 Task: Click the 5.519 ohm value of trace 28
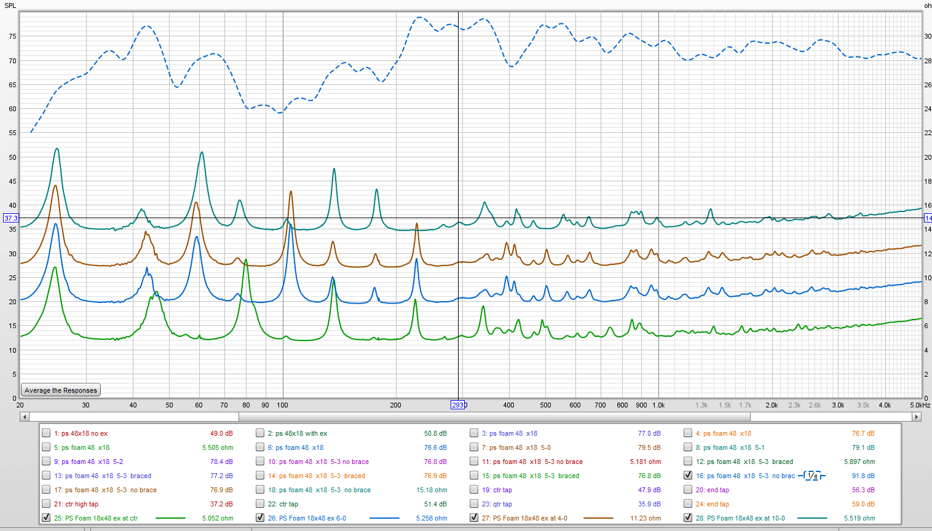pyautogui.click(x=859, y=518)
